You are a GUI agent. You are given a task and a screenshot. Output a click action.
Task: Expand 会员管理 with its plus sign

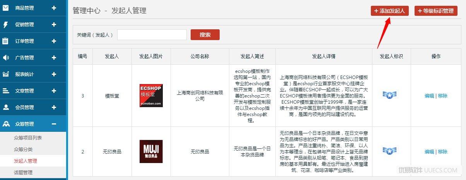click(x=54, y=107)
